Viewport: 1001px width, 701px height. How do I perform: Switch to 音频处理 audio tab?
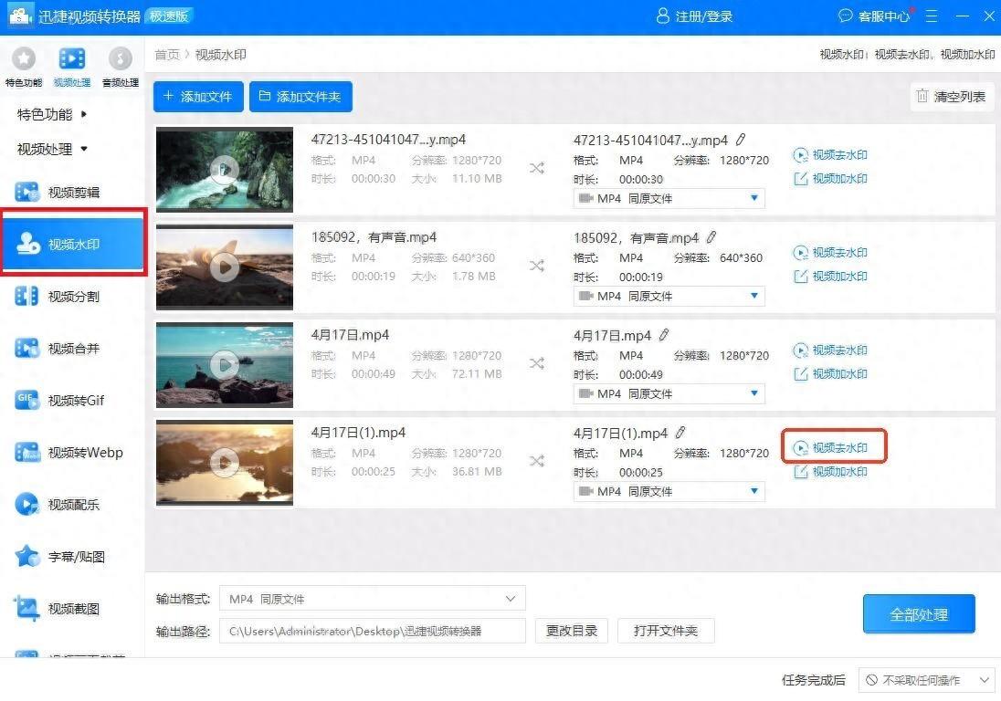pyautogui.click(x=120, y=65)
